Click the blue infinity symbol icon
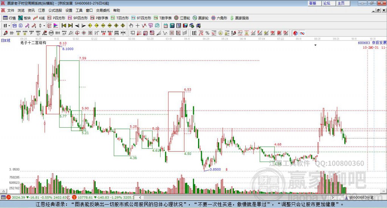387x208 pixels. pyautogui.click(x=302, y=33)
